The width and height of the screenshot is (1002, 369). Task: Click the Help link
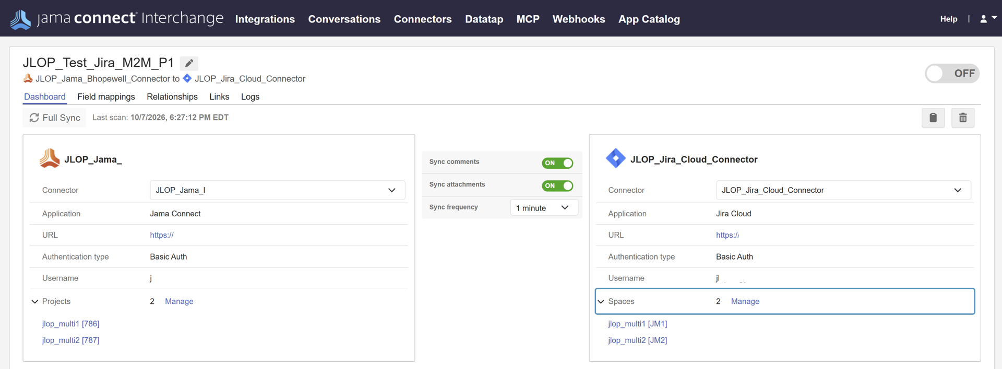(x=949, y=19)
